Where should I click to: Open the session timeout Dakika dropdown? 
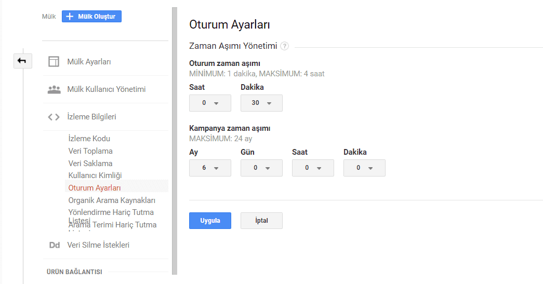click(261, 103)
